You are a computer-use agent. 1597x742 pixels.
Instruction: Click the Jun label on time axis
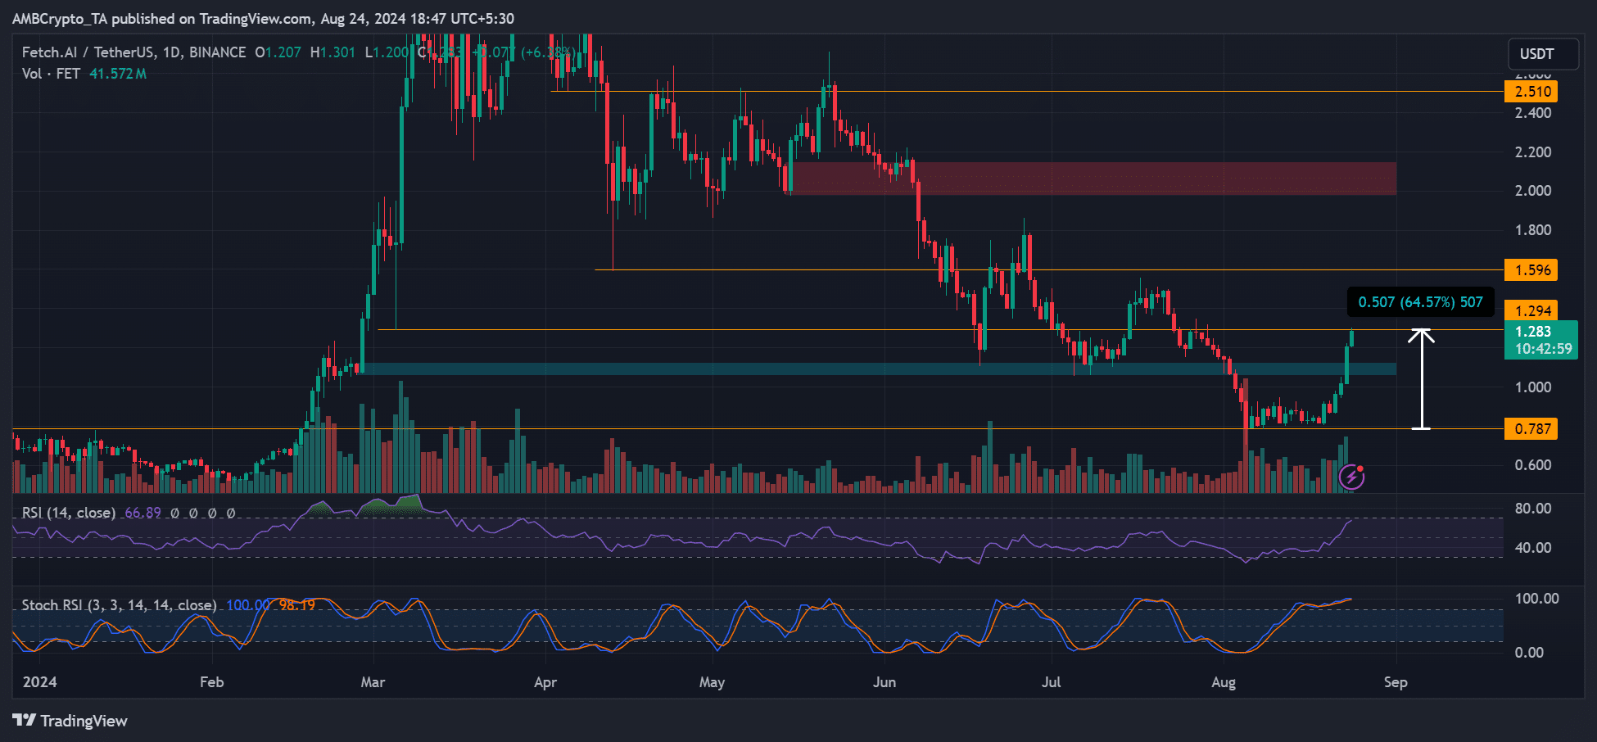[x=884, y=682]
